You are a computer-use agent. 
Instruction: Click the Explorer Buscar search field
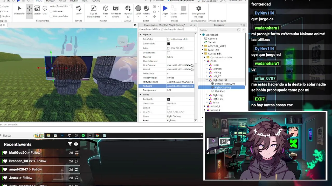click(217, 30)
